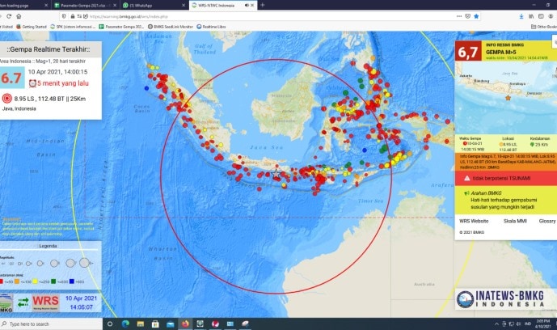This screenshot has height=330, width=557.
Task: Click the green arrows exchange icon
Action: point(22,303)
